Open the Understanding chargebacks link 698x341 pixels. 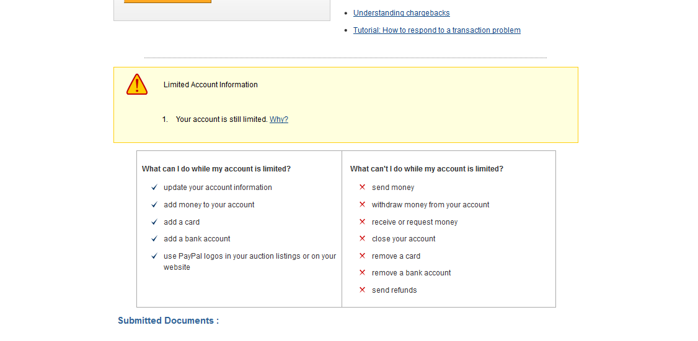[x=402, y=13]
